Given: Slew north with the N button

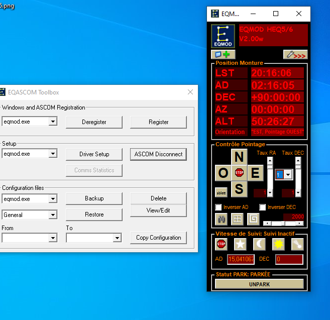Looking at the screenshot, I should [239, 157].
